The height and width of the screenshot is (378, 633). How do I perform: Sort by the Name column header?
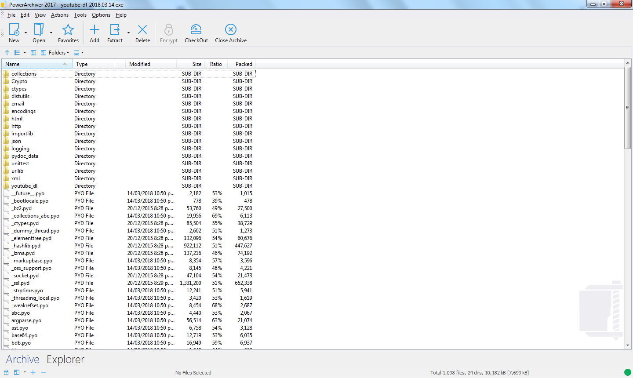(37, 64)
